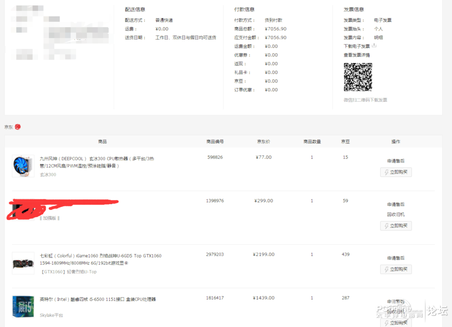Click the 京豆 value 59
Viewport: 452px width, 327px height.
346,201
